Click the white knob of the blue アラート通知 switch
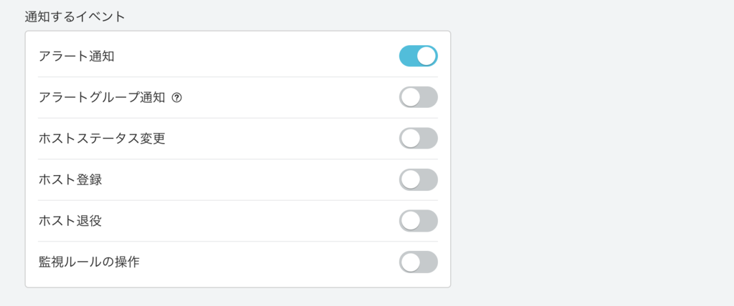734x306 pixels. tap(426, 56)
